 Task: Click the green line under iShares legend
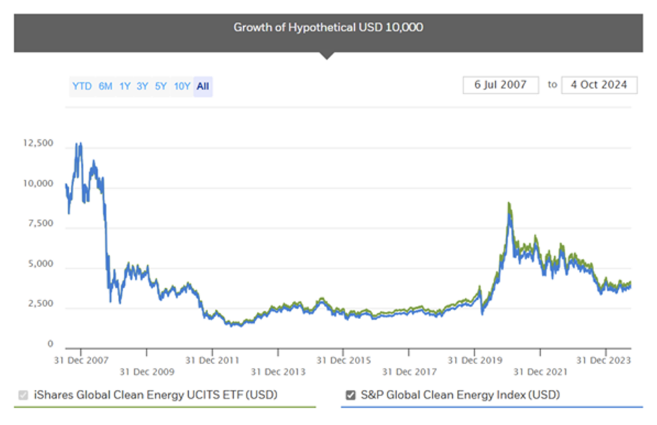(165, 407)
